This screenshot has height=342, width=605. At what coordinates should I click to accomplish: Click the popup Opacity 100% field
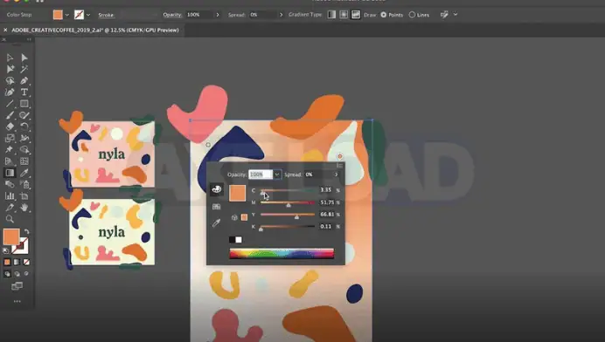pyautogui.click(x=261, y=174)
